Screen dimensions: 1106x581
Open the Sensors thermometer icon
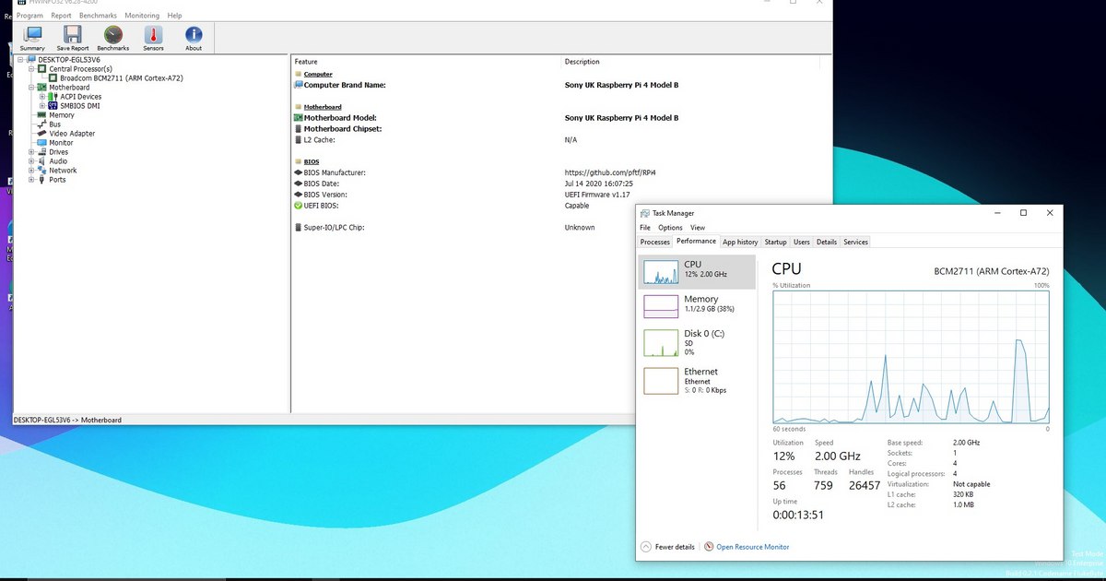153,34
